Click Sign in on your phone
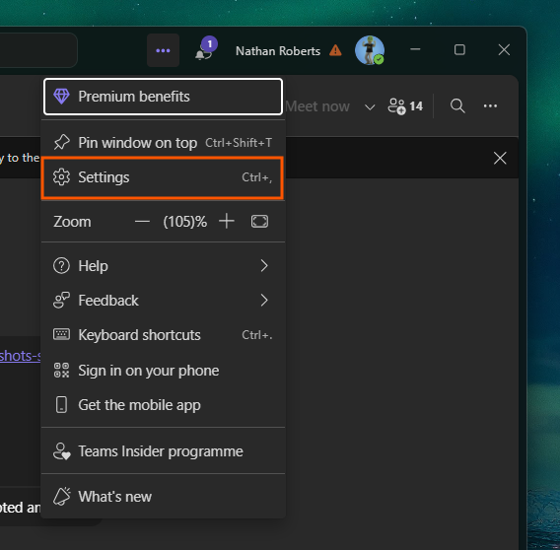Screen dimensions: 560x550 pyautogui.click(x=163, y=371)
